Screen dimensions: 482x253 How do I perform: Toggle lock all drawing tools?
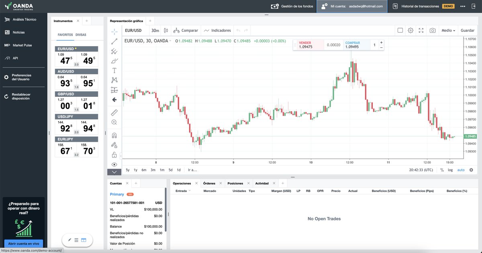point(114,155)
